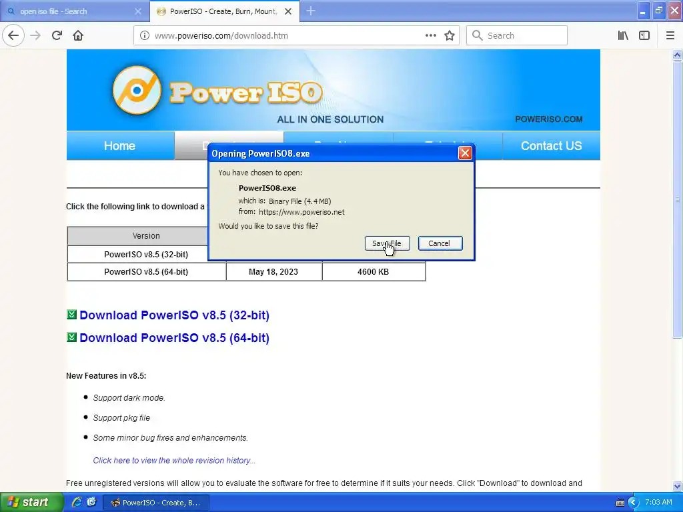Click the browser Search box
This screenshot has width=683, height=512.
(517, 35)
